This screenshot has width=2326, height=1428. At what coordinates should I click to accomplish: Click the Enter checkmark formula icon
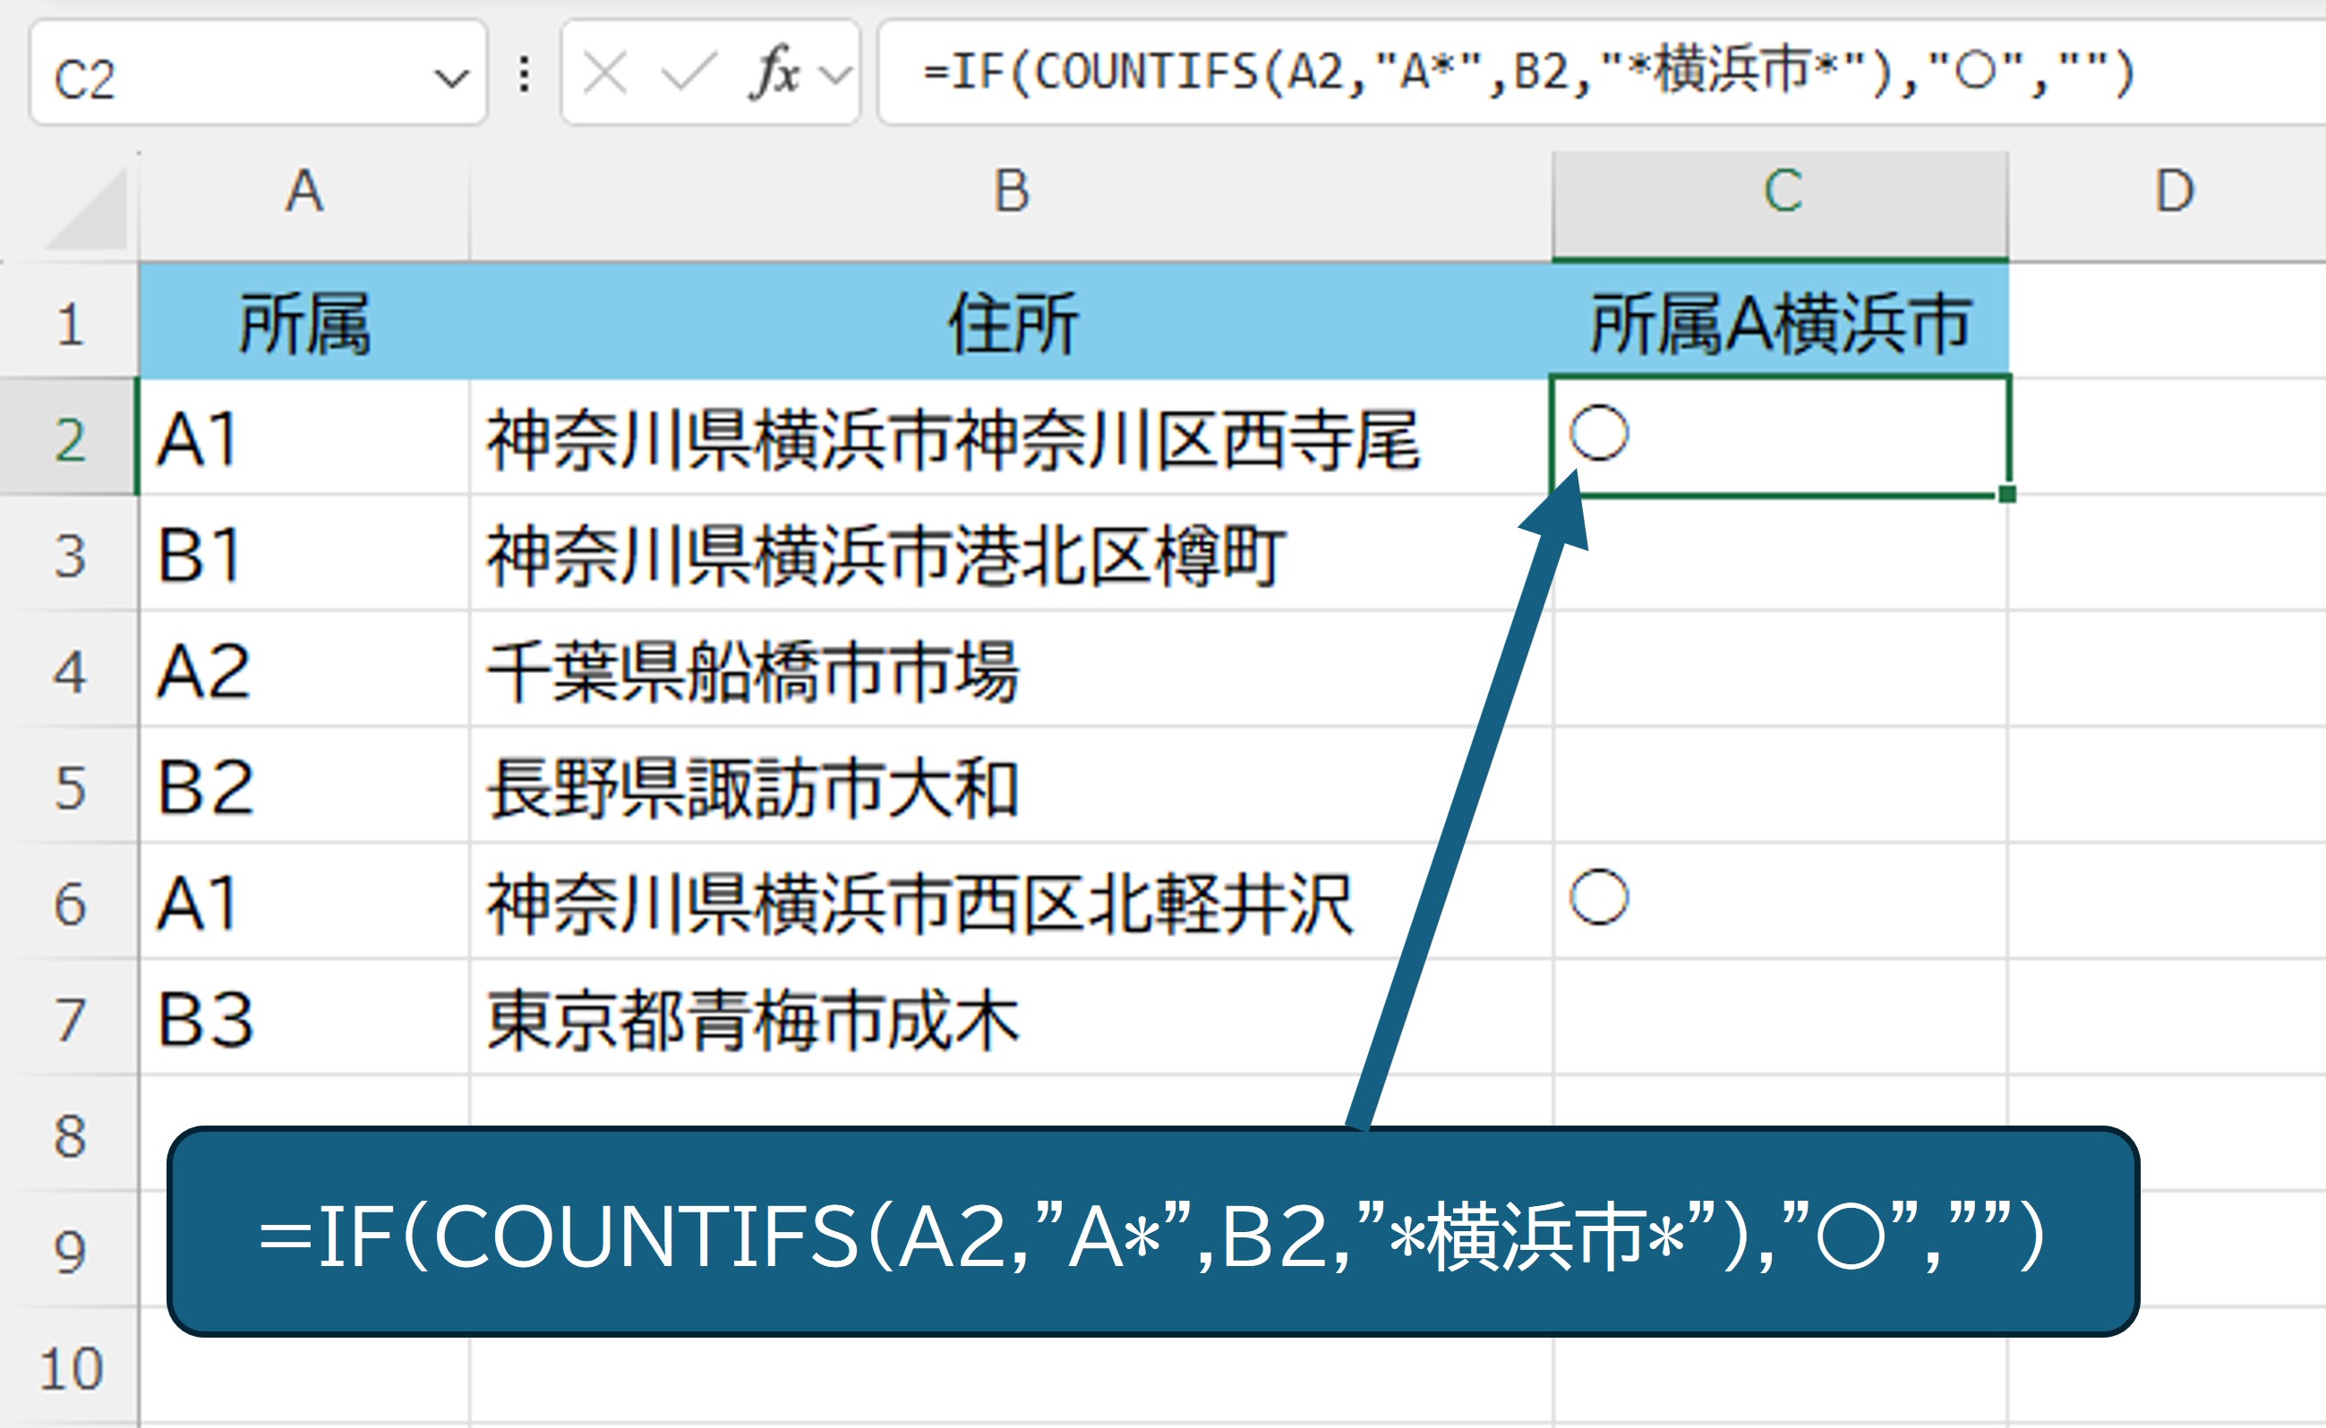pos(688,73)
